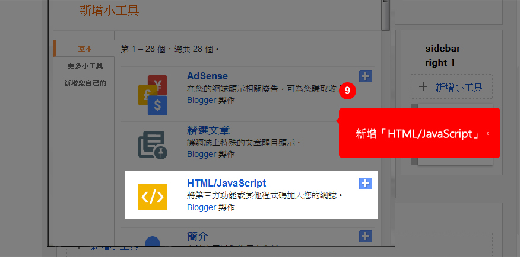This screenshot has height=257, width=520.
Task: Select the 基本 tab
Action: coord(85,49)
